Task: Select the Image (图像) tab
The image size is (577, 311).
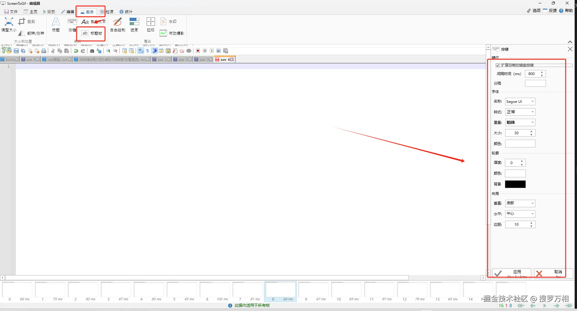Action: tap(87, 12)
